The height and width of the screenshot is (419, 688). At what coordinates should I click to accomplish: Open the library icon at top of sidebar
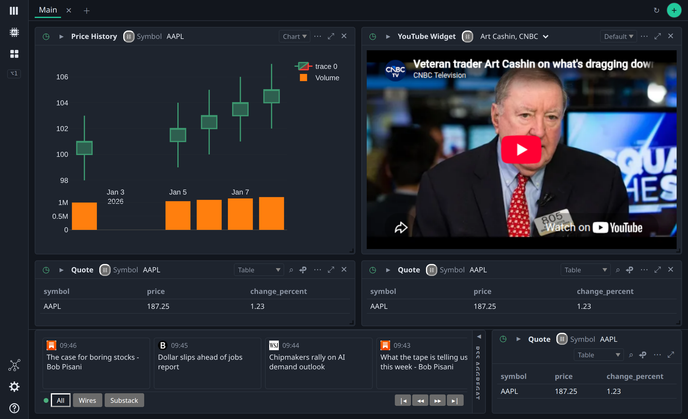(x=14, y=11)
